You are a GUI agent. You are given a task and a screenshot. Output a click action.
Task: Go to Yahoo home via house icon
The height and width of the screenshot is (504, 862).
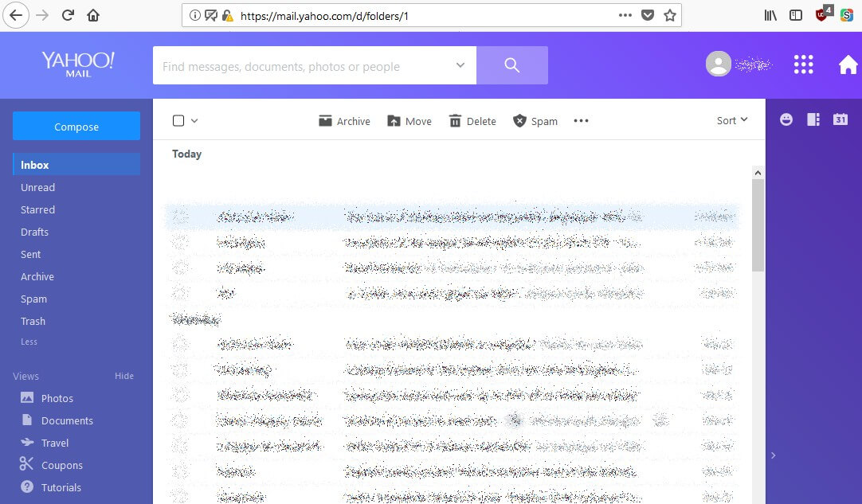tap(848, 64)
